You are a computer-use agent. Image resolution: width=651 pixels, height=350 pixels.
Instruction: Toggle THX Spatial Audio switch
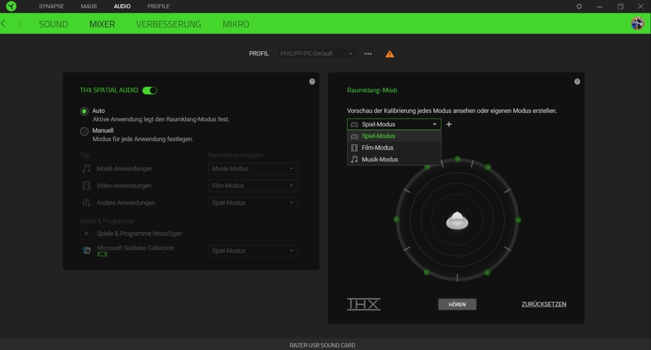tap(150, 90)
